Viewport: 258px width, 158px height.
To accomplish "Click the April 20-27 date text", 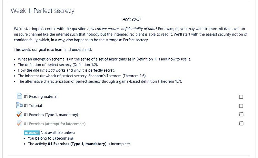I will [x=132, y=19].
